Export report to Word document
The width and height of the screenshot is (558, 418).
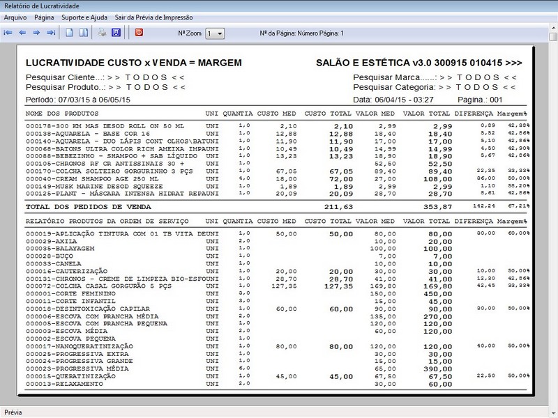(116, 33)
